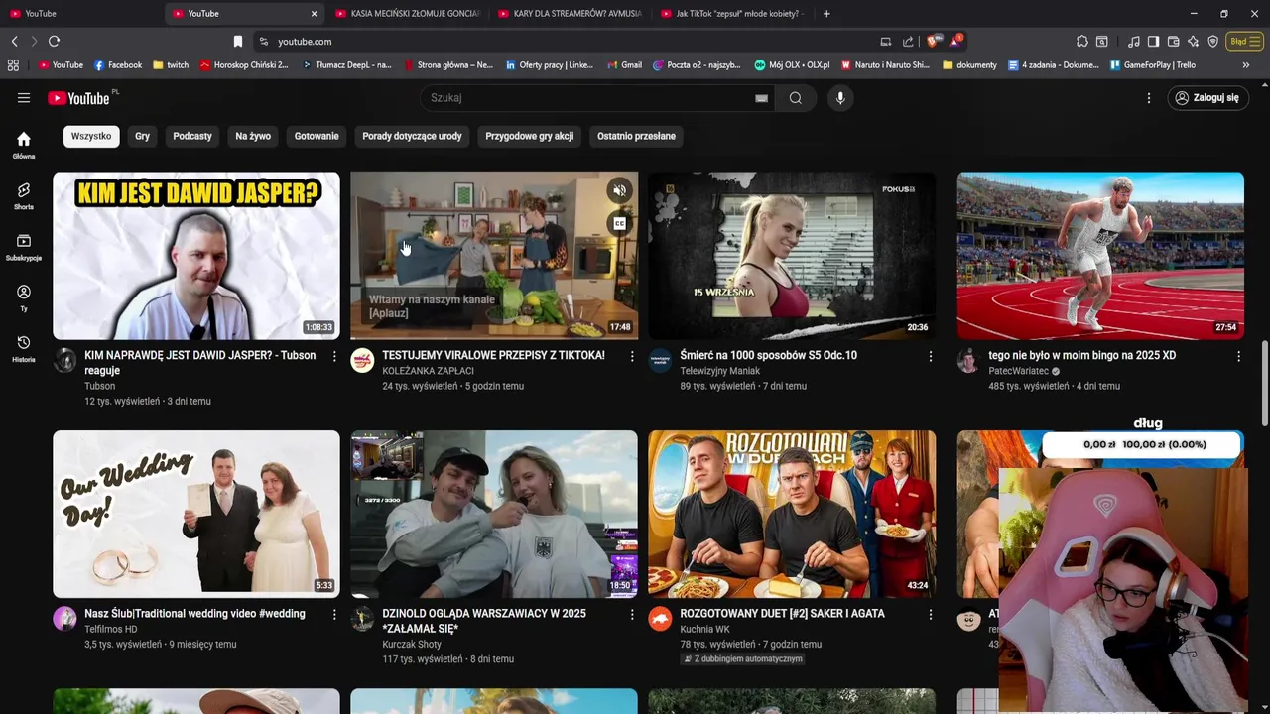Screen dimensions: 1270x714
Task: Go to Główna in the sidebar
Action: 24,145
